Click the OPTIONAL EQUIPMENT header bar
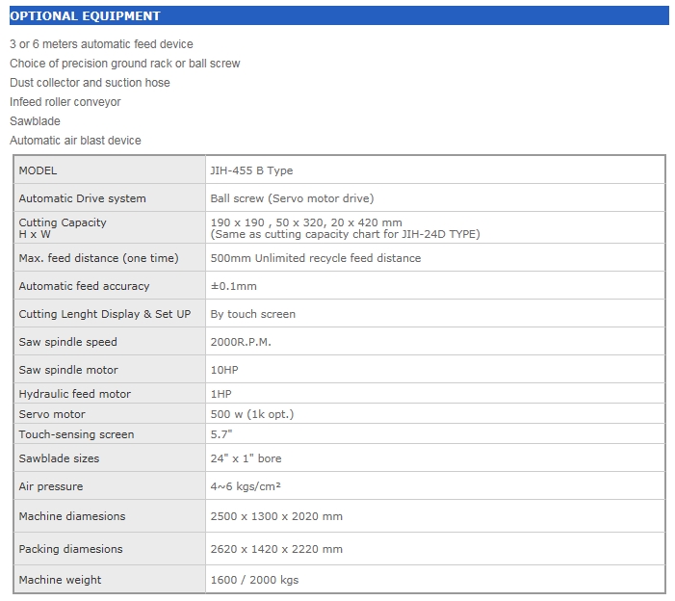 (x=337, y=16)
